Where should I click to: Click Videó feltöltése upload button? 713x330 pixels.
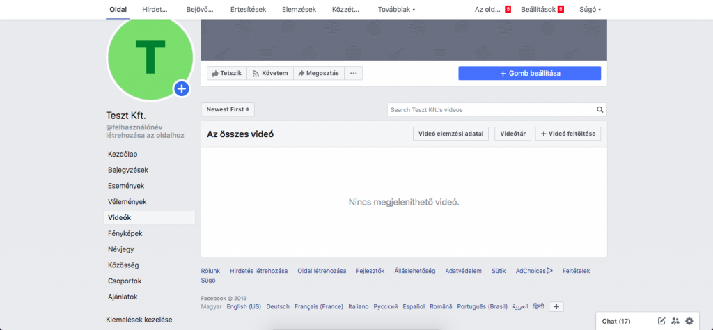[x=568, y=134]
